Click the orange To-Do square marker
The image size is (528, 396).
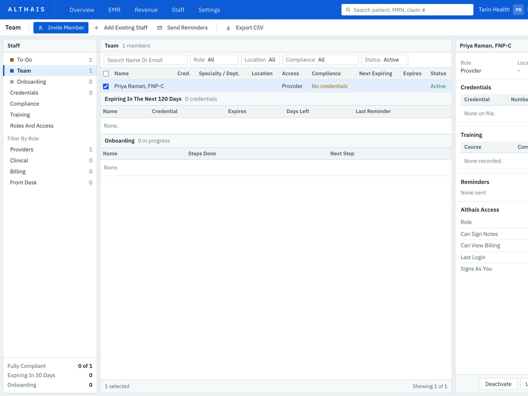click(12, 60)
